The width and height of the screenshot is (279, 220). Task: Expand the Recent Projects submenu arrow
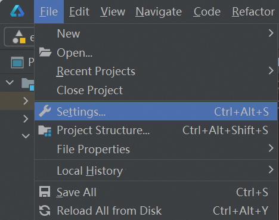pyautogui.click(x=271, y=71)
